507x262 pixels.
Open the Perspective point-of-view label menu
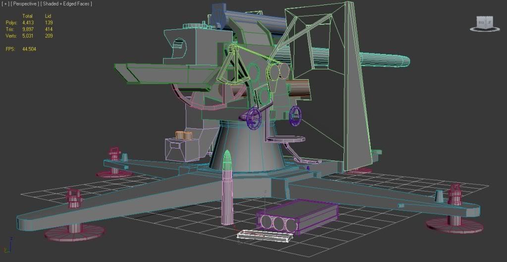tap(25, 4)
